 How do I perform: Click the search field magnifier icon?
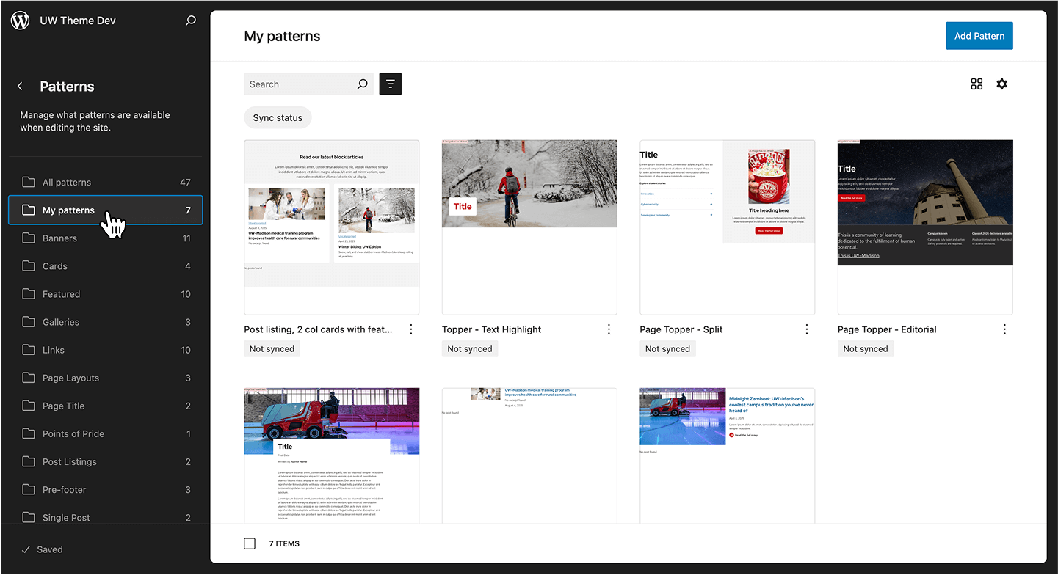click(362, 84)
